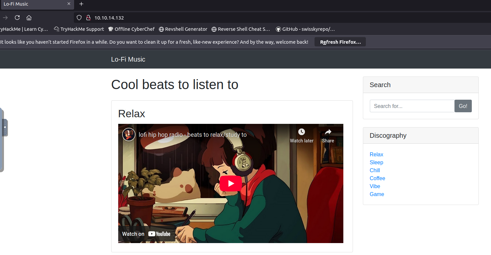Click the Firefox home icon
This screenshot has height=255, width=491.
(29, 18)
